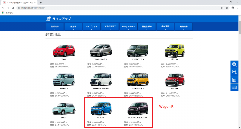Open the スペーシア model name link

pos(64,88)
